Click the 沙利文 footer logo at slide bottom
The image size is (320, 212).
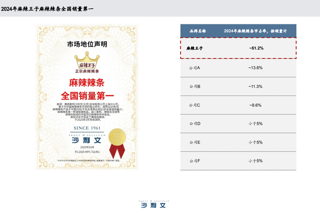click(x=154, y=204)
